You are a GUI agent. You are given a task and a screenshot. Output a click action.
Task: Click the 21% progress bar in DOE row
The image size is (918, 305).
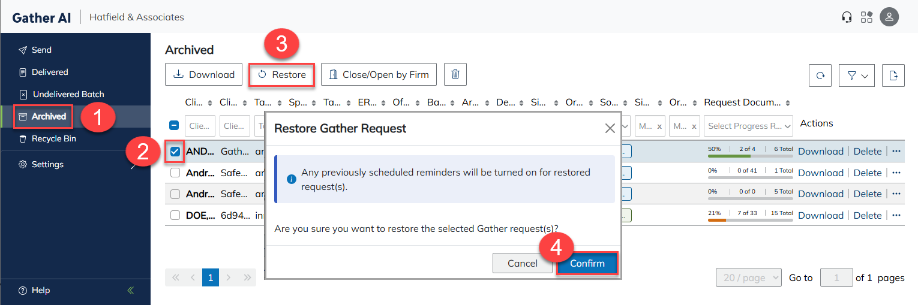(750, 220)
